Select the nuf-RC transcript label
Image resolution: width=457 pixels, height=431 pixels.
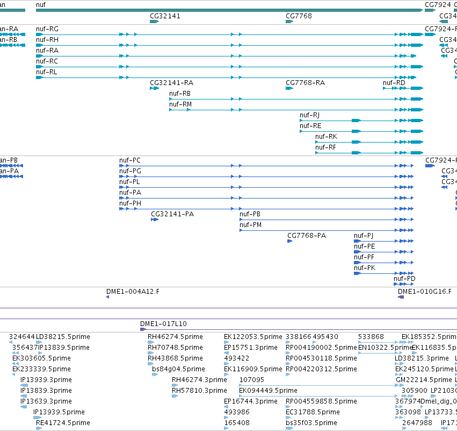coord(47,61)
